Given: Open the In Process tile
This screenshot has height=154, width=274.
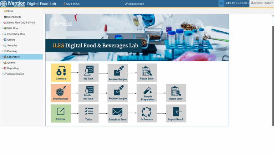Looking at the screenshot, I should point(147,113).
